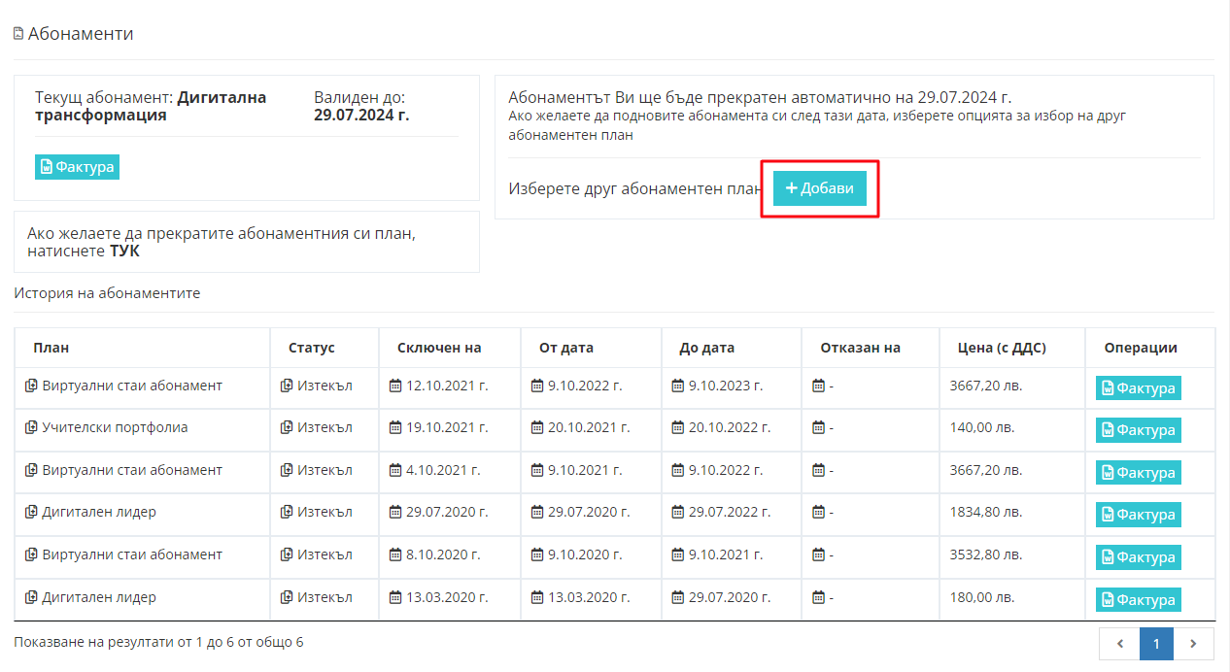Screen dimensions: 1230x672
Task: Click the plan icon beside Учителски портфолиа
Action: coord(31,427)
